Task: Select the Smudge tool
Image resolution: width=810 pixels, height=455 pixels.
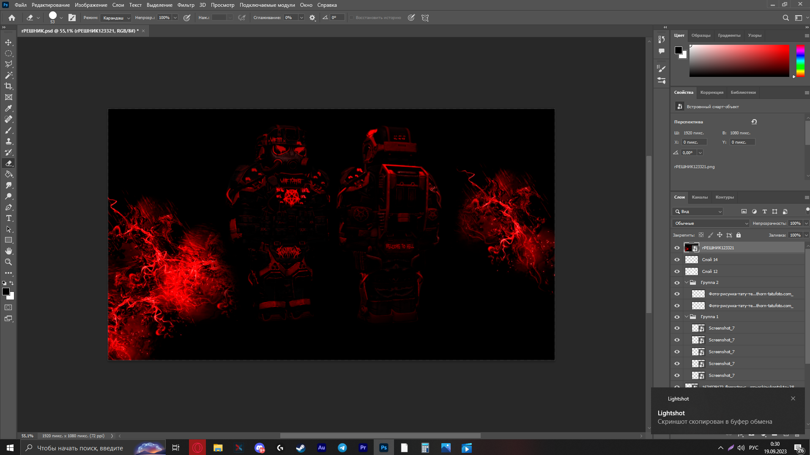Action: [x=8, y=185]
